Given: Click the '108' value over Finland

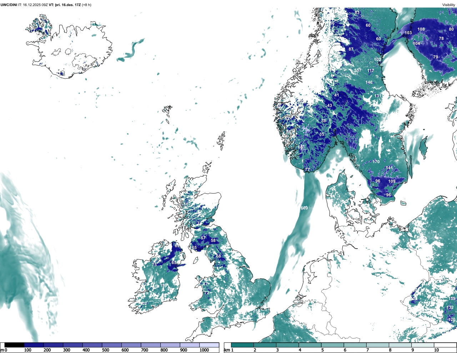Looking at the screenshot, I should pos(421,29).
